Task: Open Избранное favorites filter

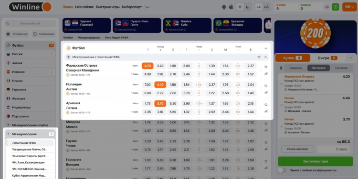Action: pyautogui.click(x=17, y=34)
